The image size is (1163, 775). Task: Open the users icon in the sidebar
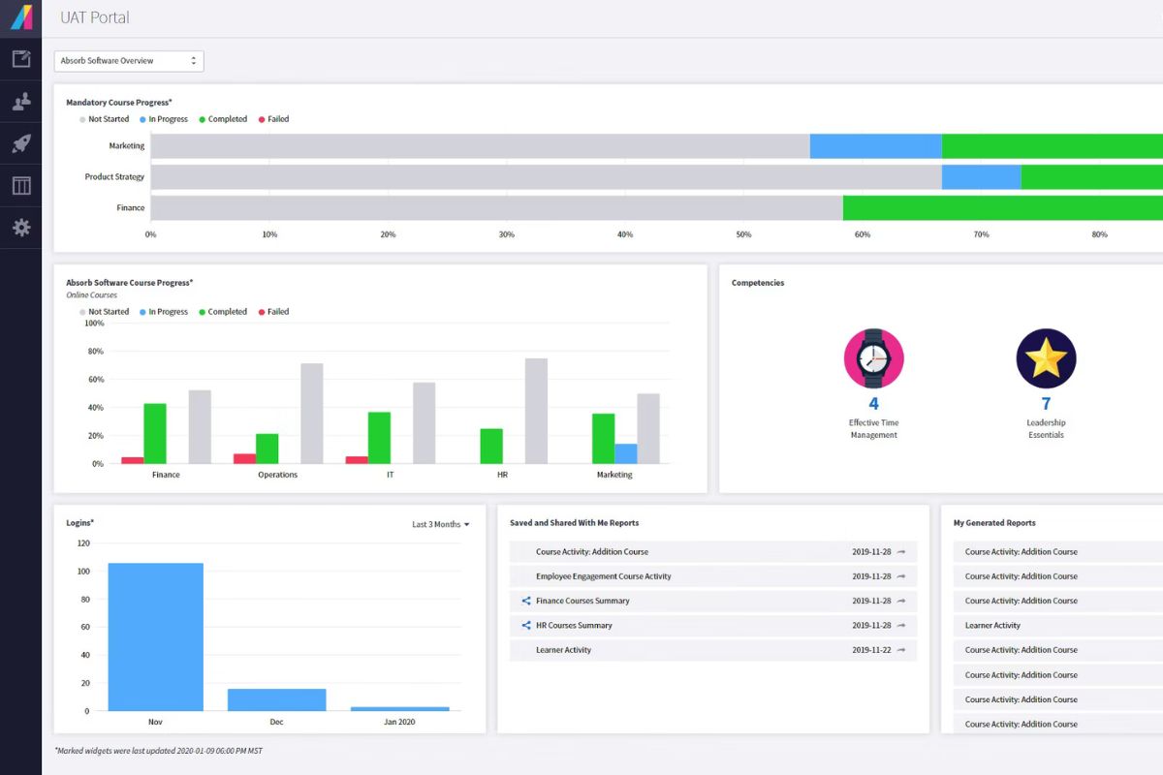[x=21, y=102]
